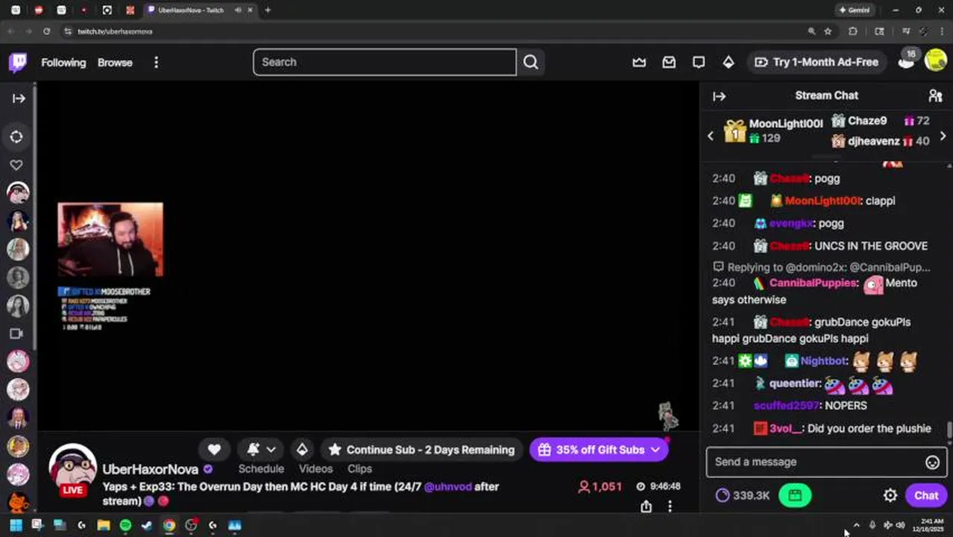Bookmark this page with star icon

pyautogui.click(x=828, y=31)
